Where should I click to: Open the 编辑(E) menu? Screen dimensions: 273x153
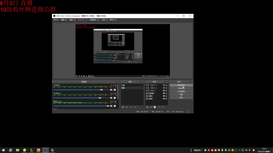pos(64,20)
